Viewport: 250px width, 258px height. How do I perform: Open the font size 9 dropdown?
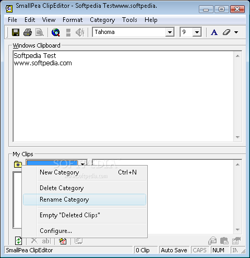pyautogui.click(x=197, y=32)
